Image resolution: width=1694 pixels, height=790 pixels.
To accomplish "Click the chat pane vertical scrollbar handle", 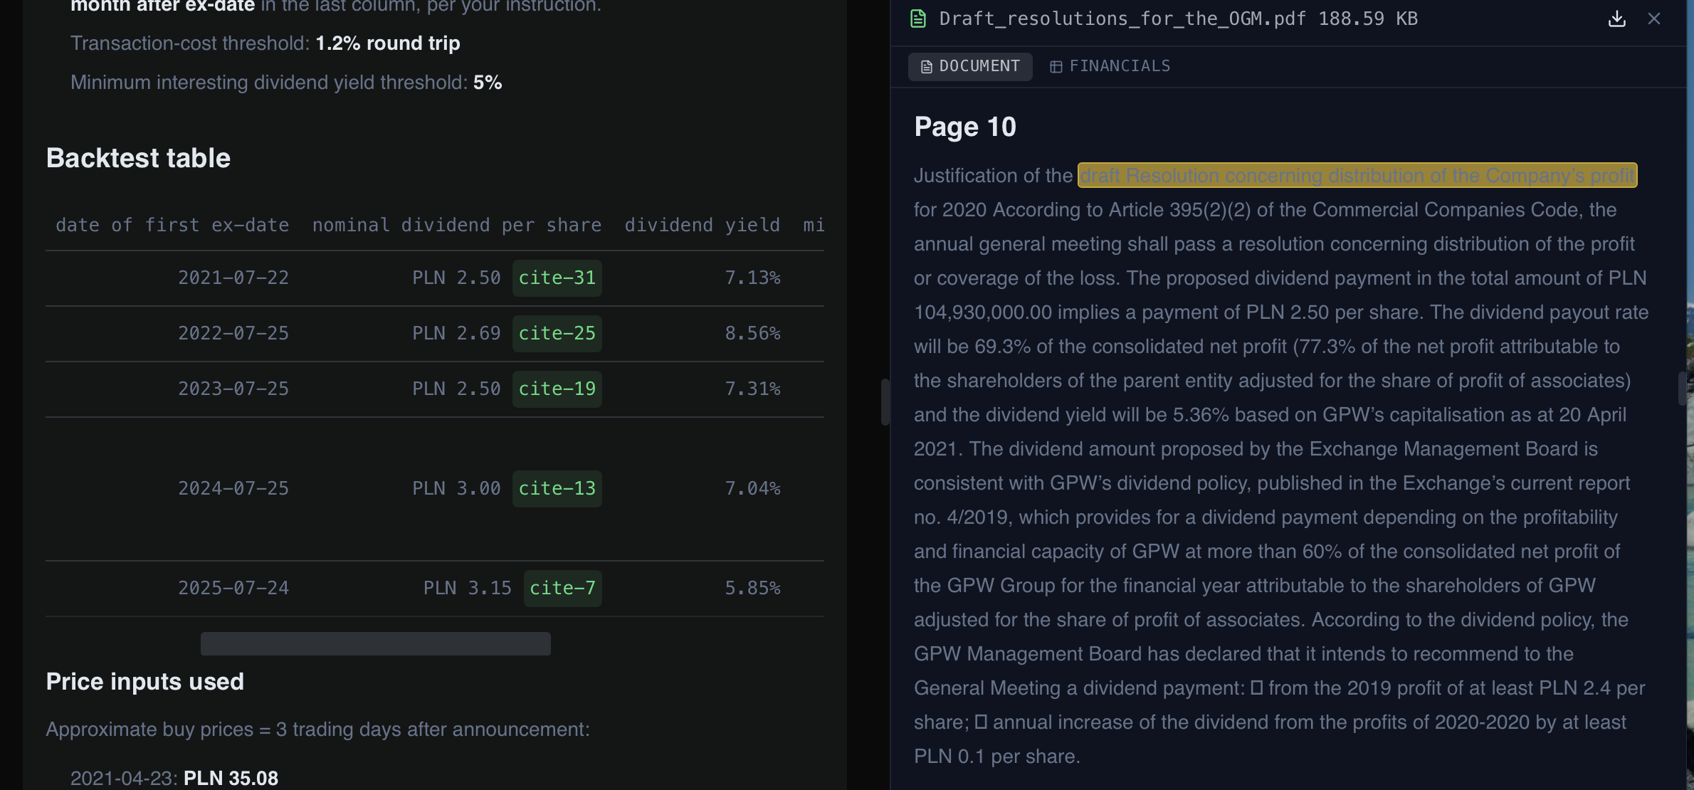I will (x=885, y=402).
